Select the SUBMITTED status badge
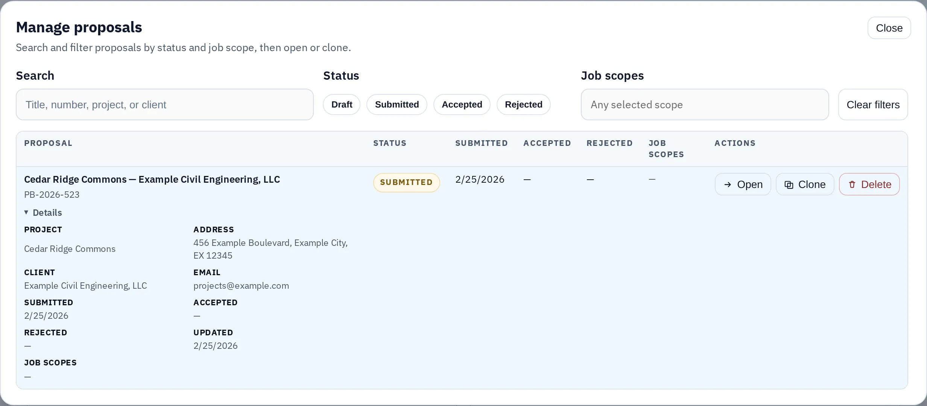Viewport: 927px width, 406px height. click(x=406, y=182)
